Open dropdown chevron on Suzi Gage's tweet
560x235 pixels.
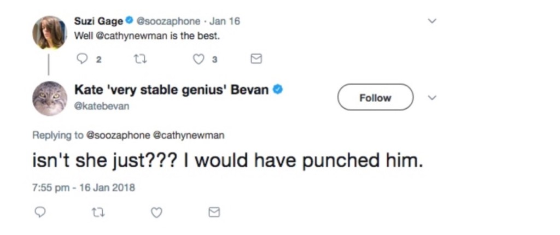(x=432, y=21)
